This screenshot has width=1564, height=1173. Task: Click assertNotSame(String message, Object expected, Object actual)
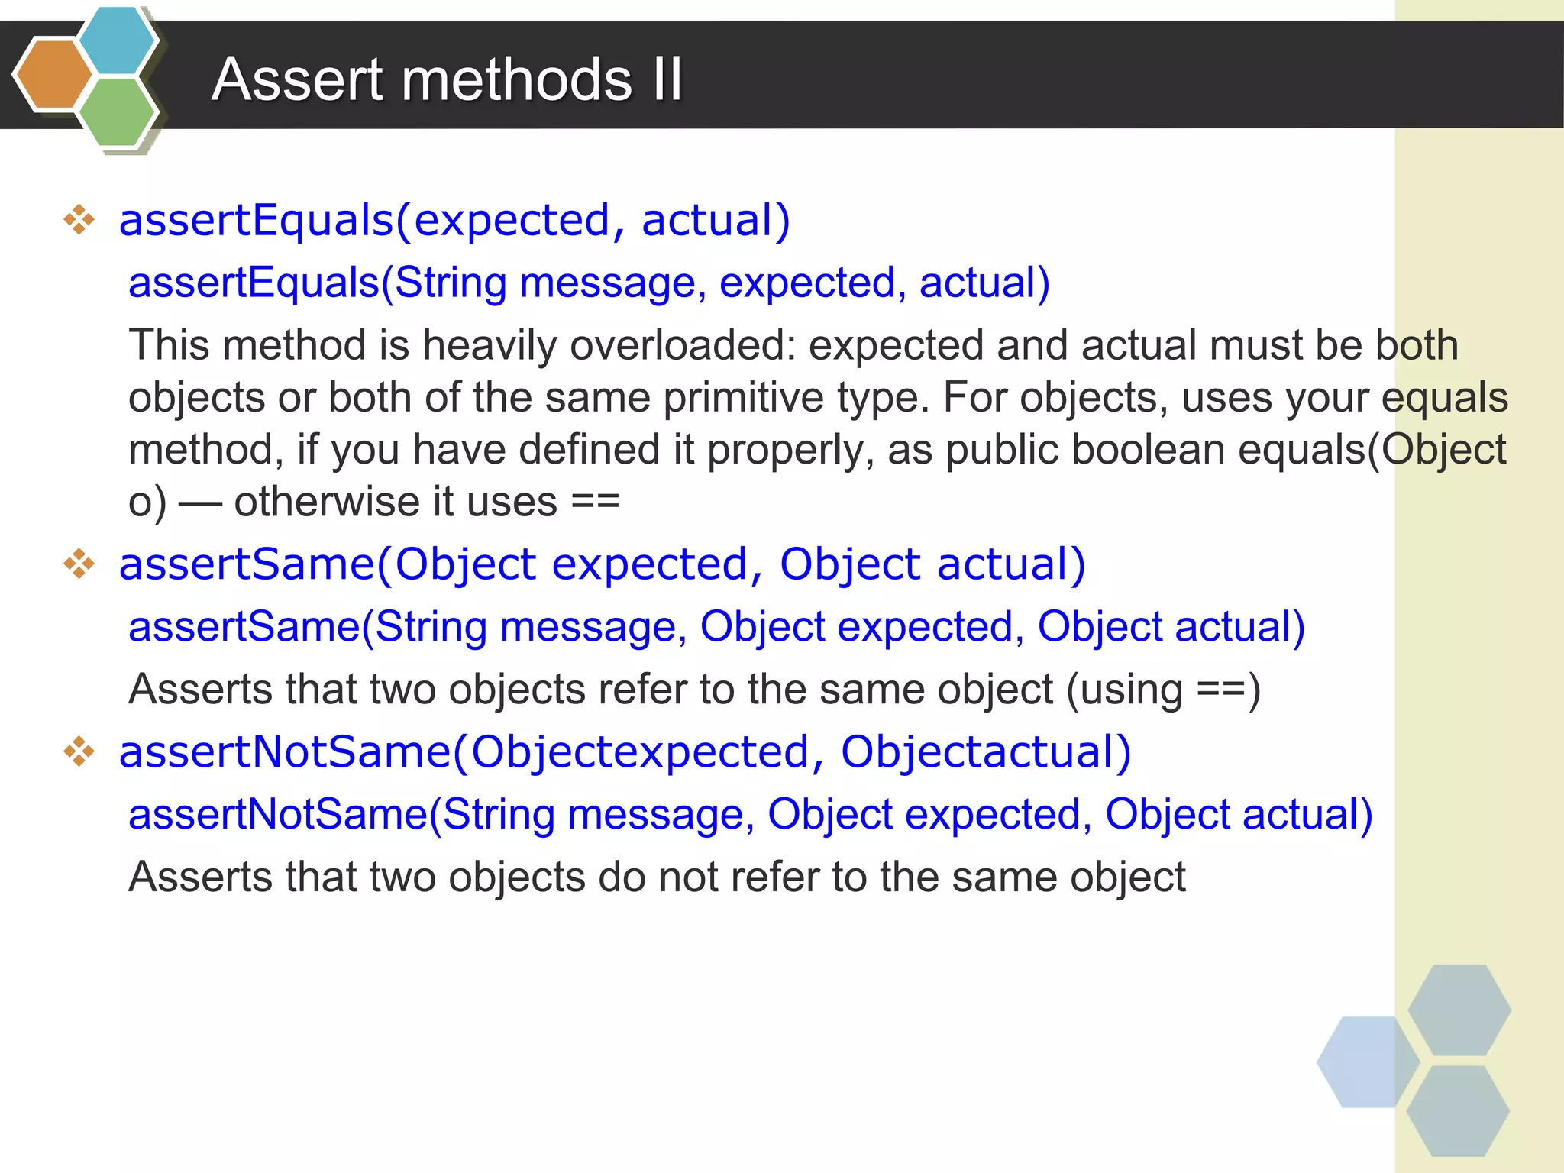(x=750, y=815)
